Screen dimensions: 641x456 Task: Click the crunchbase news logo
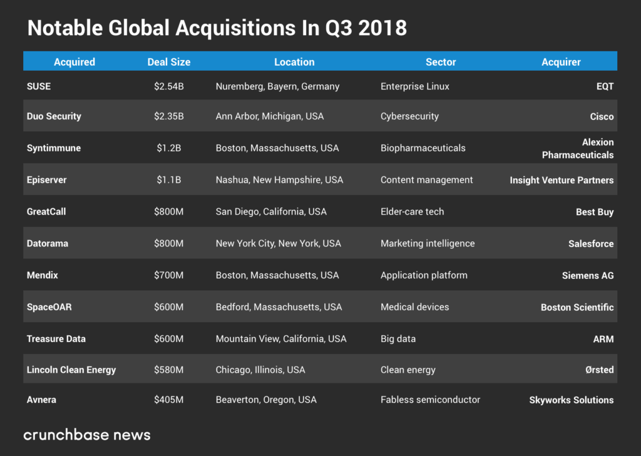click(87, 435)
